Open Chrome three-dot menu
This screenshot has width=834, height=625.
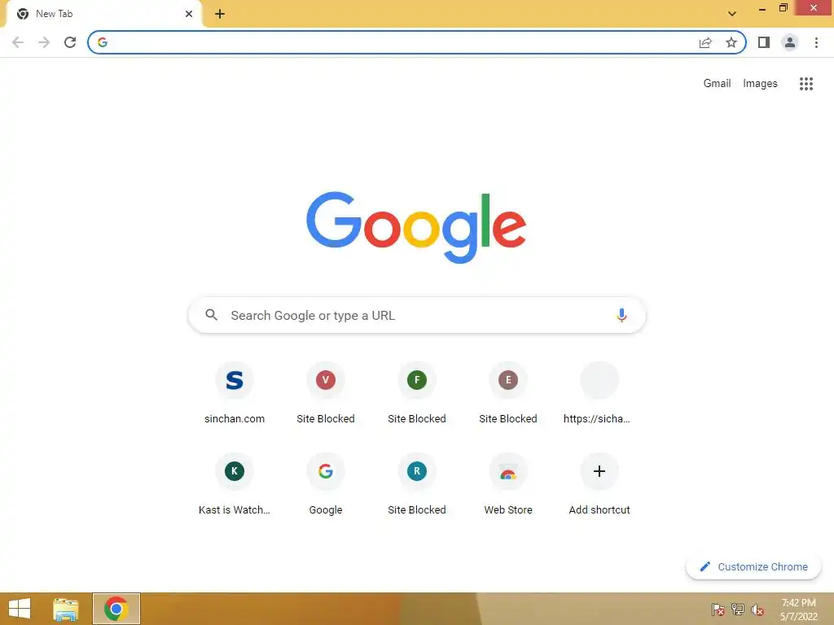[x=816, y=42]
